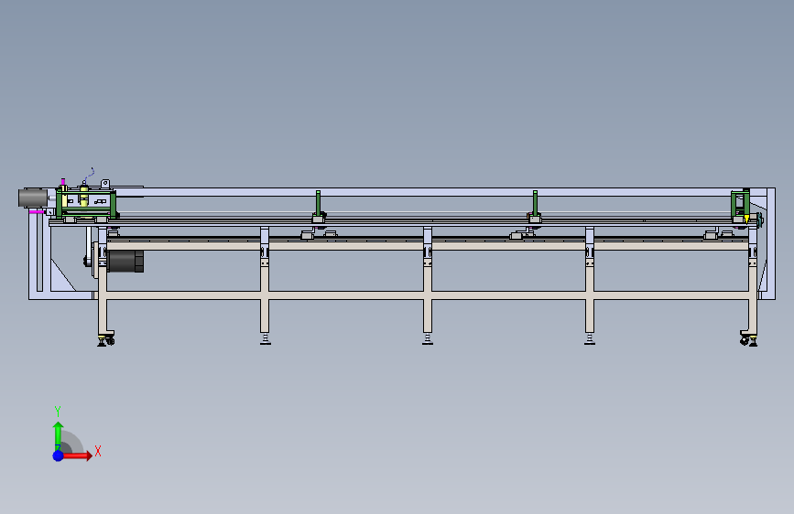794x514 pixels.
Task: Click the blue Z axis dot of triad
Action: (59, 455)
